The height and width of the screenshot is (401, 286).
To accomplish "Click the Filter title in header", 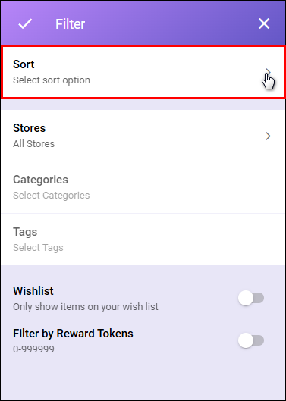I will tap(70, 24).
